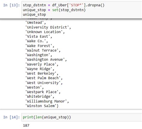Screen dimensions: 142x129
Task: Select output row 'Winston Salem'
Action: [x=42, y=106]
